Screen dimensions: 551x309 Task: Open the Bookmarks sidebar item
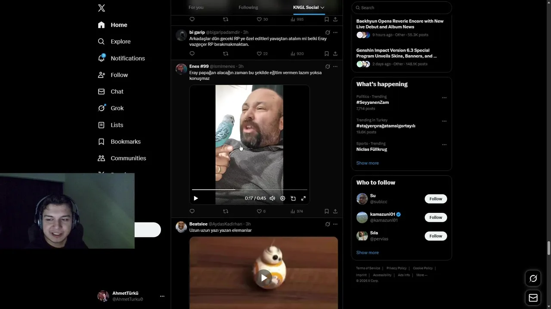pyautogui.click(x=119, y=142)
